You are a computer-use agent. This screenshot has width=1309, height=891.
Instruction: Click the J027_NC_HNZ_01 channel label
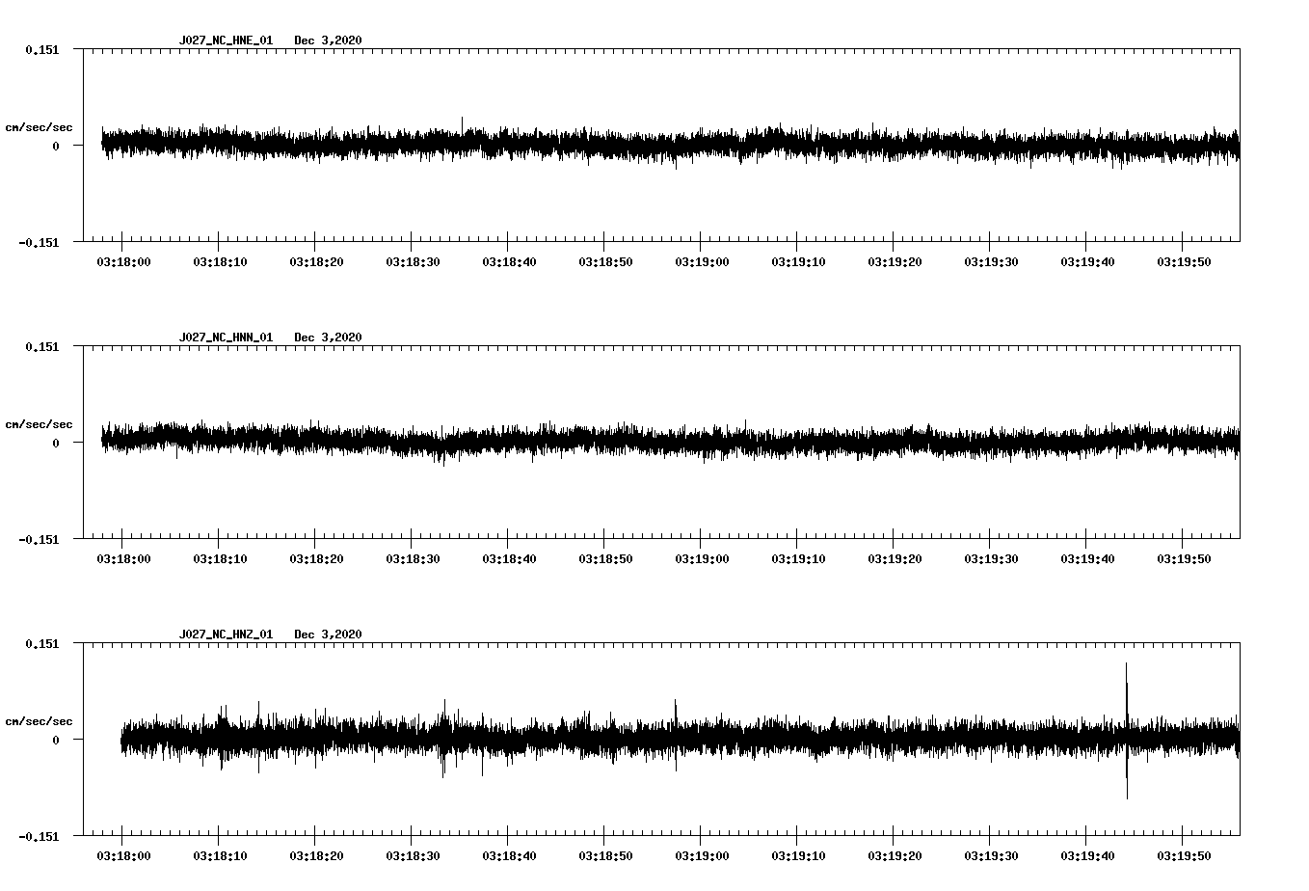pos(226,634)
